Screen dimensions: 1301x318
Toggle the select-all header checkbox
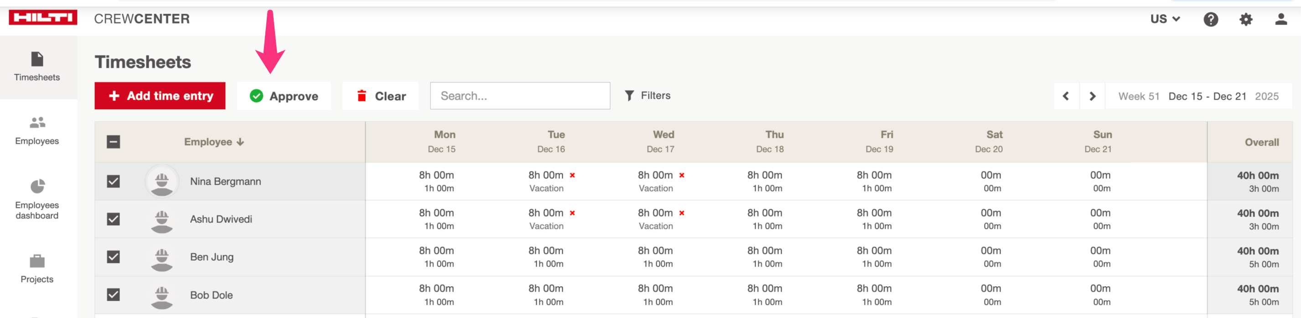click(x=113, y=142)
